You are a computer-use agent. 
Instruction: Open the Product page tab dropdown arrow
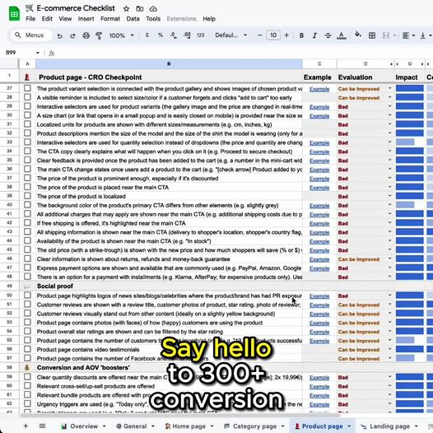tap(349, 426)
